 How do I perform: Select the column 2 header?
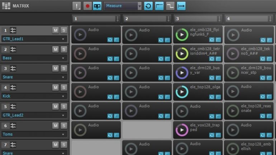pyautogui.click(x=143, y=19)
